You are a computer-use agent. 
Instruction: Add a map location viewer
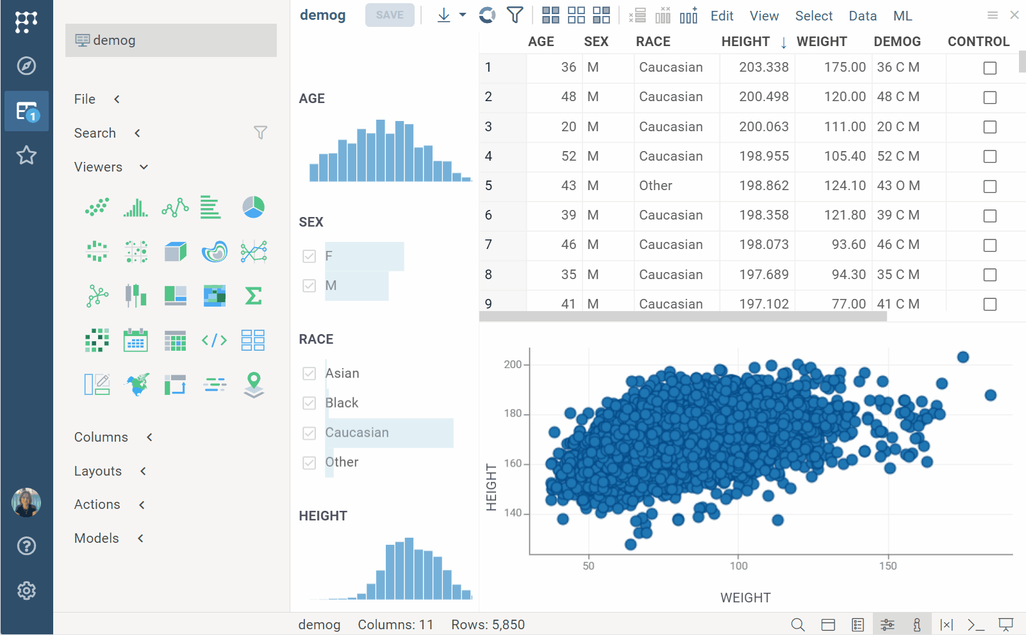tap(254, 385)
